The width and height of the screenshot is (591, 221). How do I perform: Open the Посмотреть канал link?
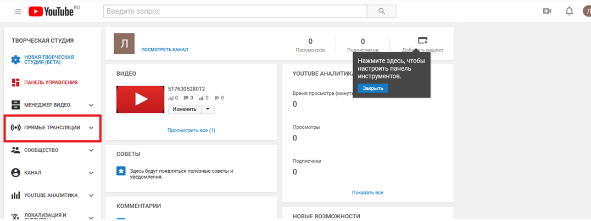point(164,50)
